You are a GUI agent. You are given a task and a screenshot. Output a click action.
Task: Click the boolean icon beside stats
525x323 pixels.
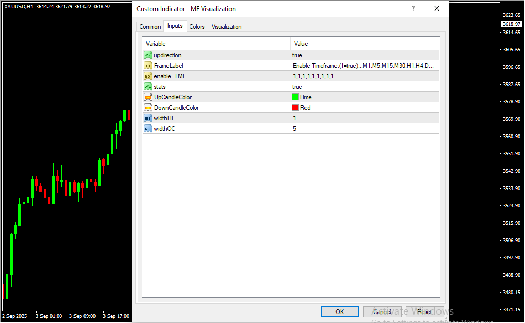coord(148,87)
